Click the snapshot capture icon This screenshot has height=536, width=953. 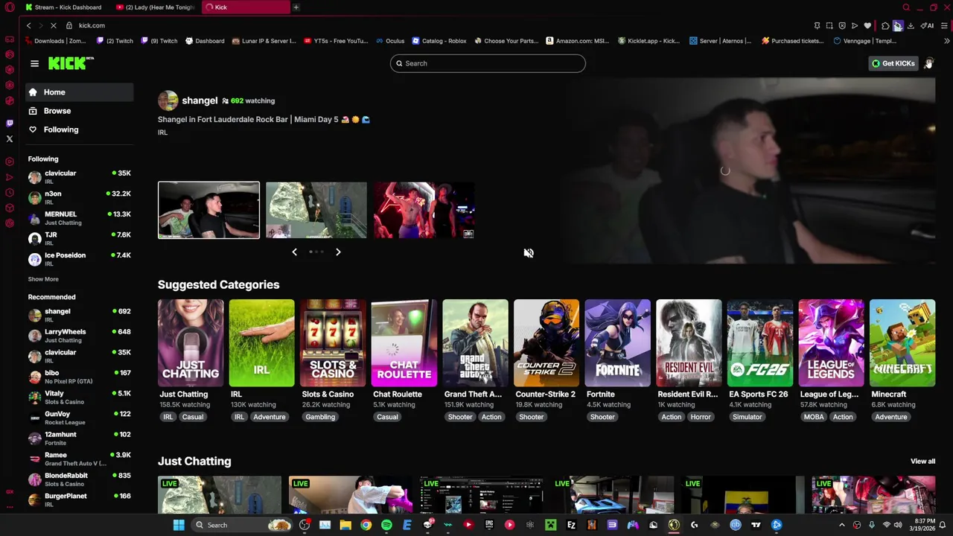tap(829, 25)
